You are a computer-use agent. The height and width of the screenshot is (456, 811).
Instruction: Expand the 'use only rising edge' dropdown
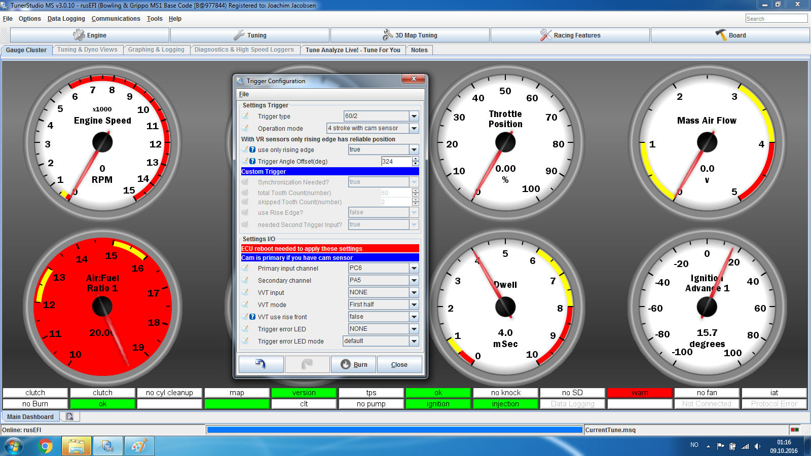point(414,149)
